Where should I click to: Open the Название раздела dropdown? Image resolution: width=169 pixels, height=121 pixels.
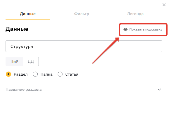(x=84, y=89)
